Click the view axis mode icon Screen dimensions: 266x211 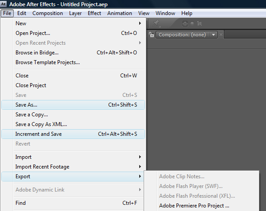199,23
